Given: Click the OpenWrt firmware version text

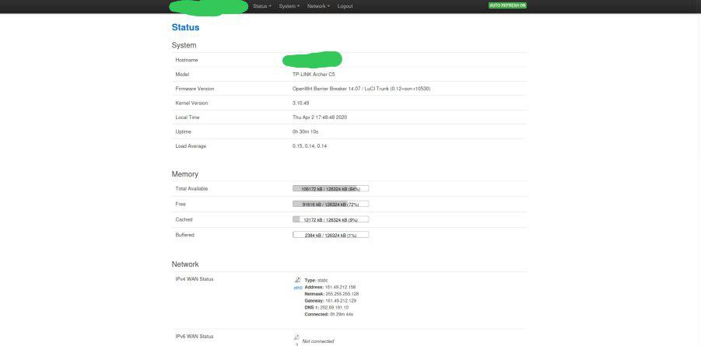Looking at the screenshot, I should [361, 89].
